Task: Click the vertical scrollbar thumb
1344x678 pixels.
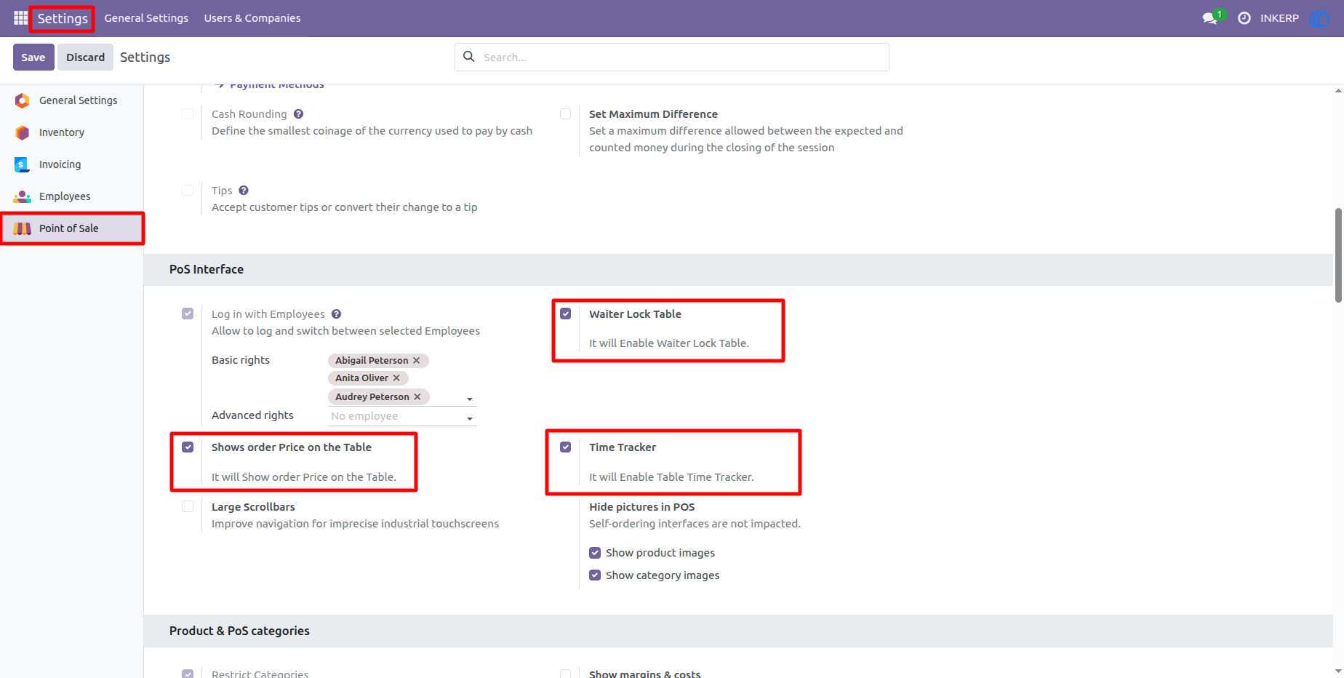Action: coord(1338,255)
